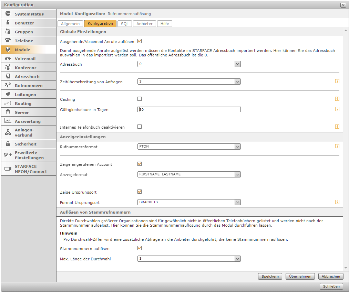Toggle Internes Telefonbuch deaktivieren checkbox
The width and height of the screenshot is (349, 292).
click(x=140, y=127)
